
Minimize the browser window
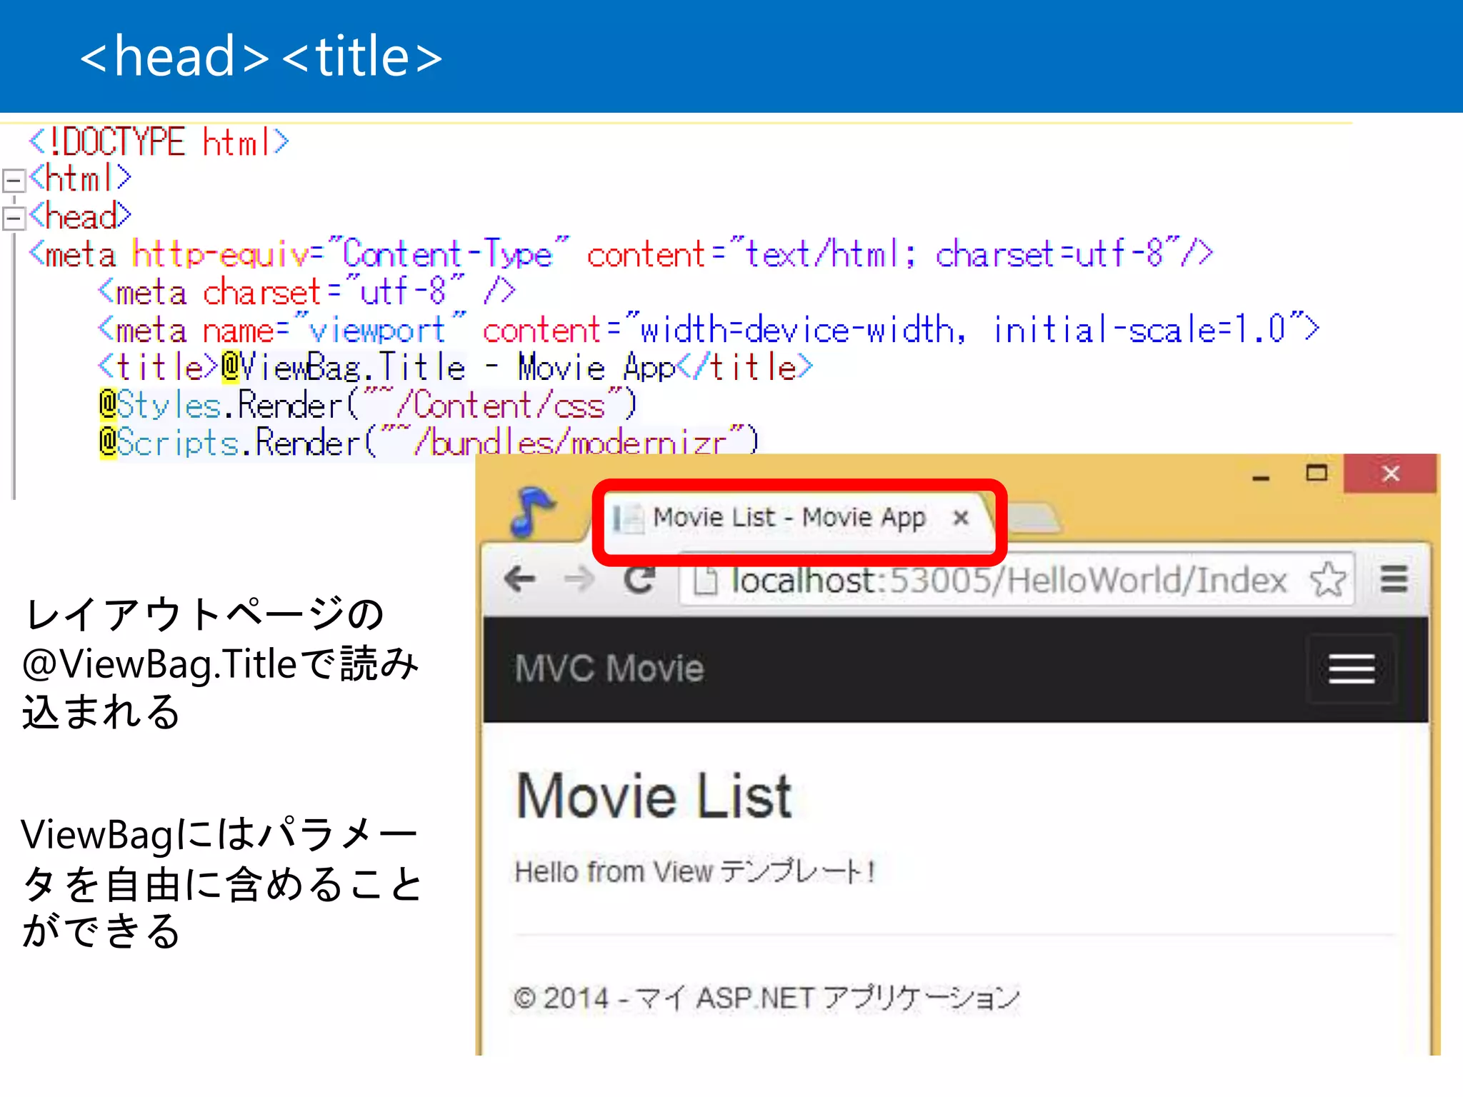coord(1261,476)
